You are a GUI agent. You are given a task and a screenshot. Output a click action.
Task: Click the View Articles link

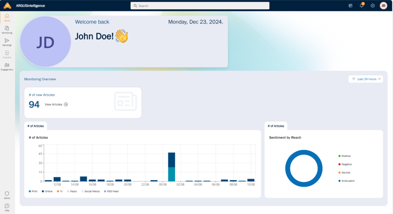click(56, 104)
